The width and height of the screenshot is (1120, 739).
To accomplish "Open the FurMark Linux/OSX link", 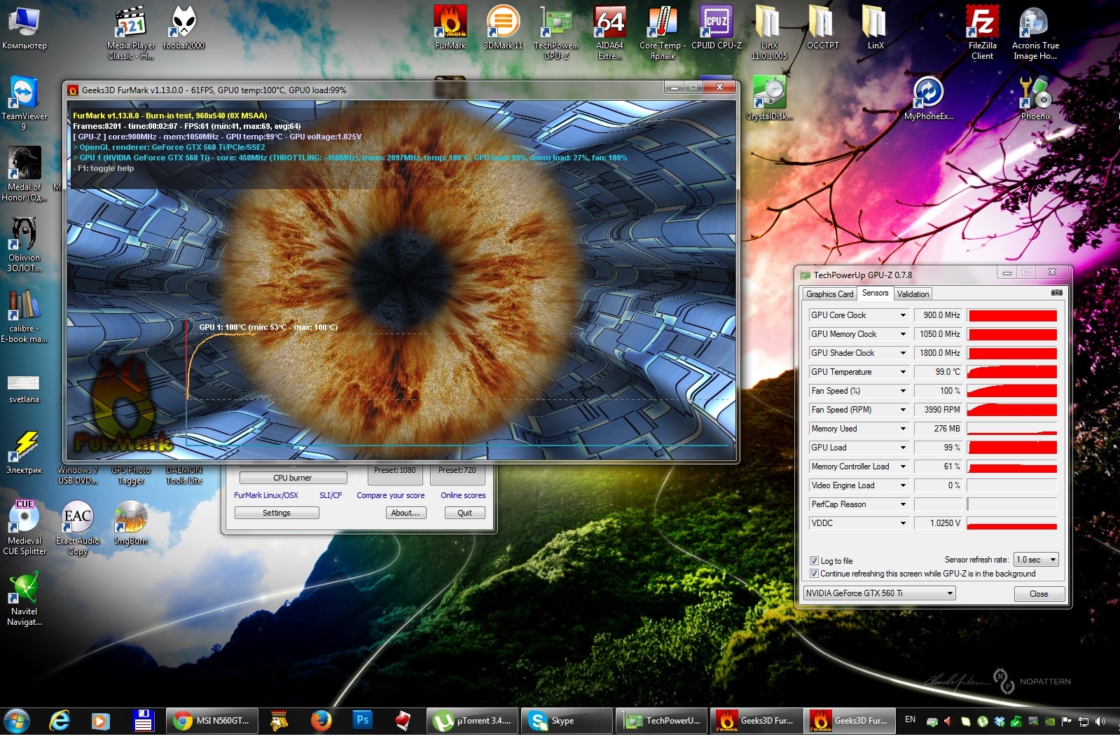I will pos(266,495).
